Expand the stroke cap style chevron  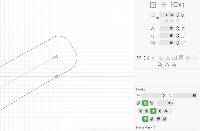pyautogui.click(x=170, y=111)
